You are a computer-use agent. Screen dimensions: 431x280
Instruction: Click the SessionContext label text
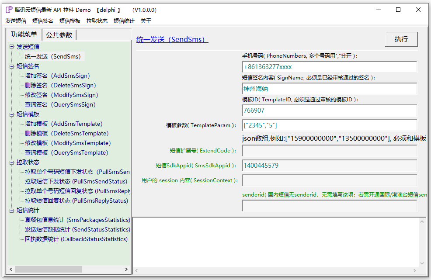tap(190, 180)
